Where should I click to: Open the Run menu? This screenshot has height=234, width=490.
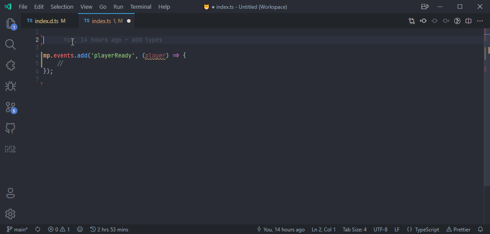click(x=119, y=7)
